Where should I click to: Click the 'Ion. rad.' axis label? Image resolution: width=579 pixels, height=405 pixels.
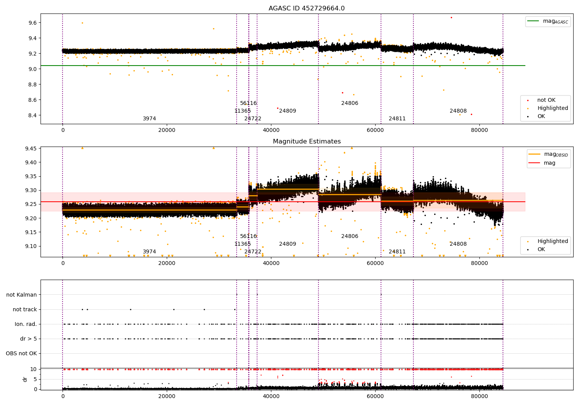pos(26,324)
